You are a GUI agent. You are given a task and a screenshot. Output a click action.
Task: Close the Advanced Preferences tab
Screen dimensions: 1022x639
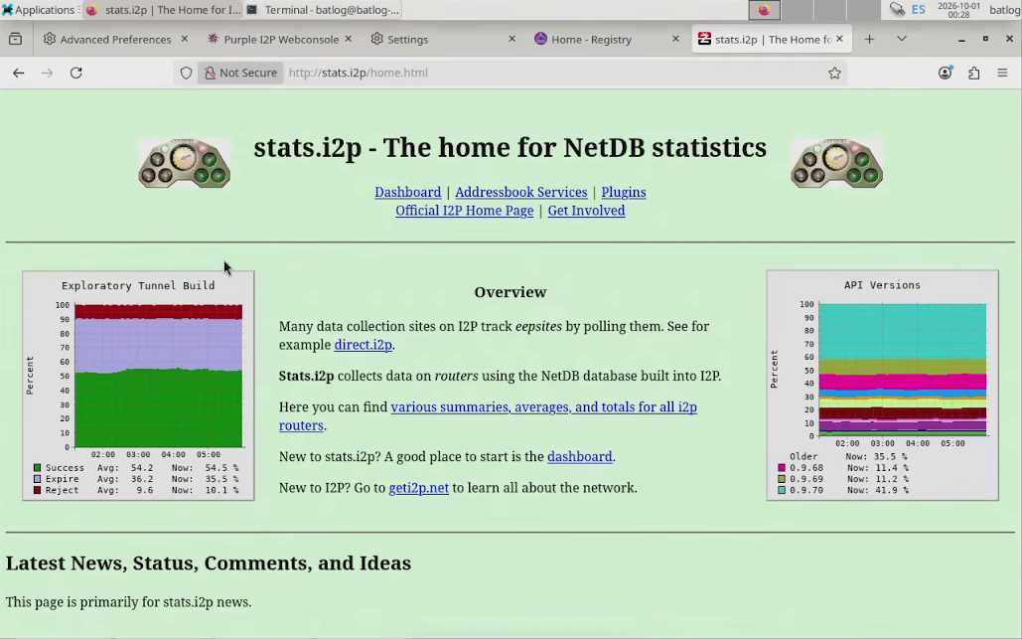[185, 39]
